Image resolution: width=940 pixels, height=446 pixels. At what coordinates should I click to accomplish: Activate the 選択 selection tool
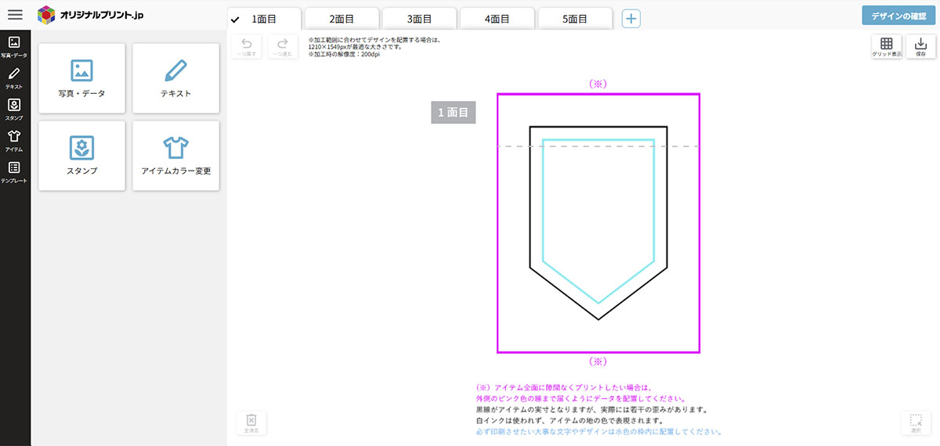click(x=916, y=423)
